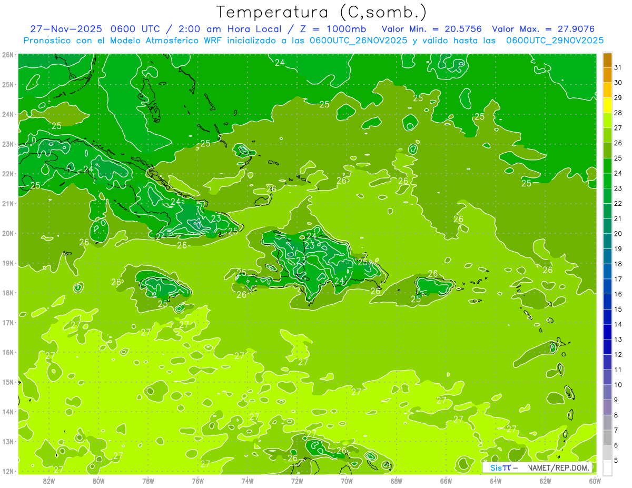Screen dimensions: 632x488
Task: Click the '0600UTC_29NOV2025' valid-until time
Action: click(x=555, y=41)
